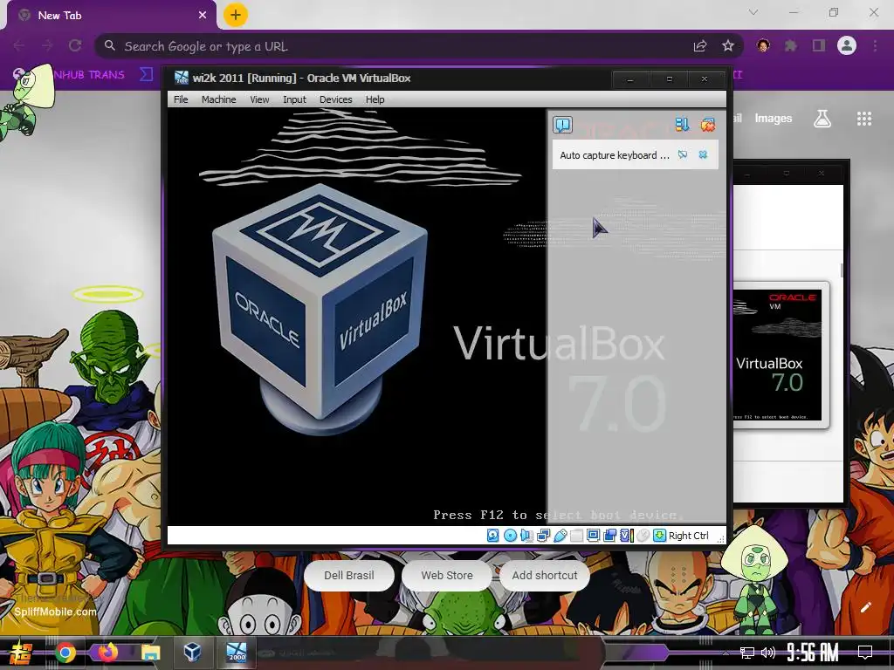The height and width of the screenshot is (670, 894).
Task: Click the hard disk status bar indicator
Action: tap(493, 536)
